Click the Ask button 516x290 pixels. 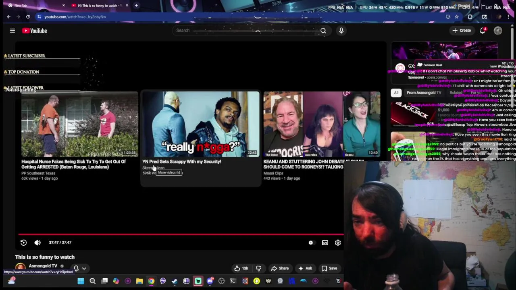pyautogui.click(x=305, y=268)
